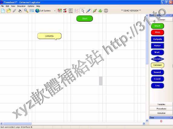Click the Time panel pin icon
The width and height of the screenshot is (173, 129).
point(171,118)
